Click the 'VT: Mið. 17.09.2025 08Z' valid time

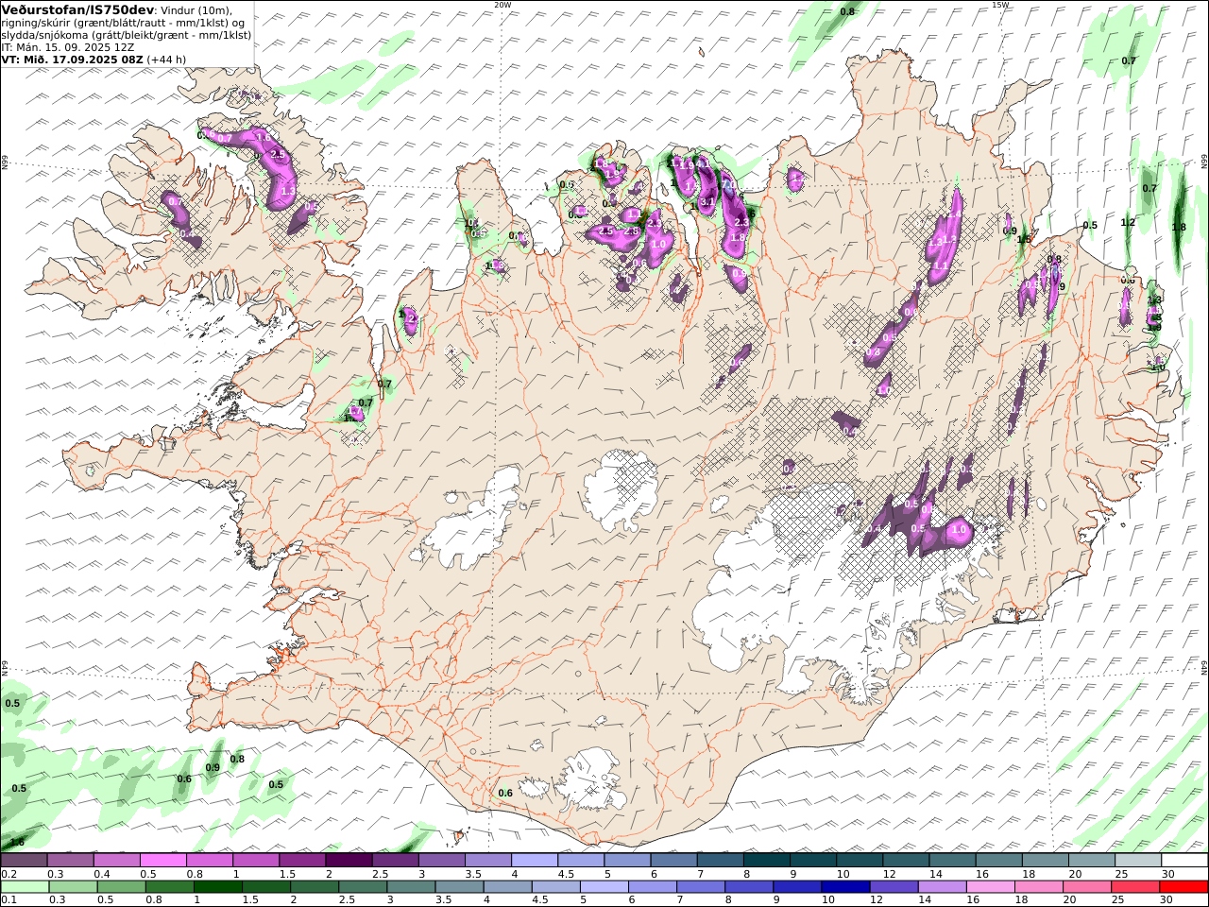click(x=72, y=59)
